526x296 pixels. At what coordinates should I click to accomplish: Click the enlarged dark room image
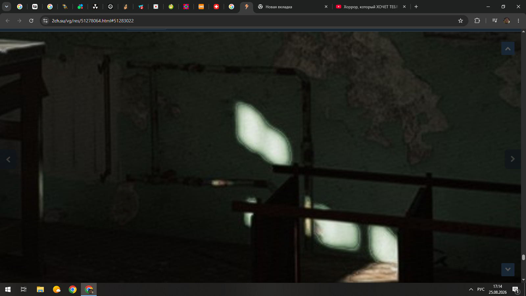260,157
